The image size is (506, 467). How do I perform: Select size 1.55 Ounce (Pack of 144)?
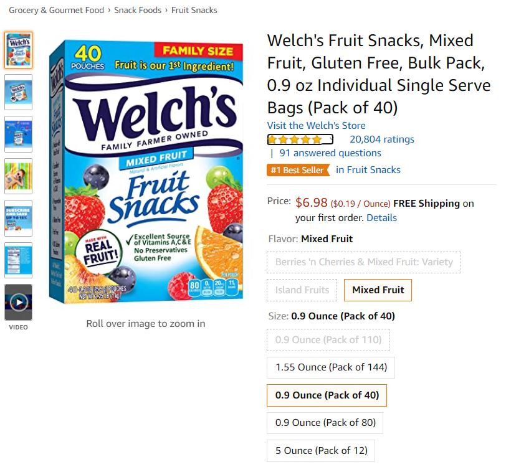[331, 367]
